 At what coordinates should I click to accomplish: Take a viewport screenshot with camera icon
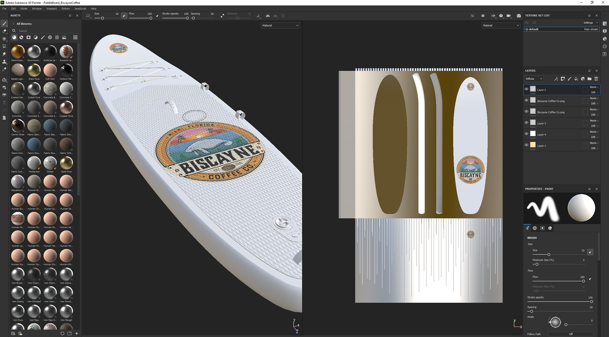click(519, 16)
